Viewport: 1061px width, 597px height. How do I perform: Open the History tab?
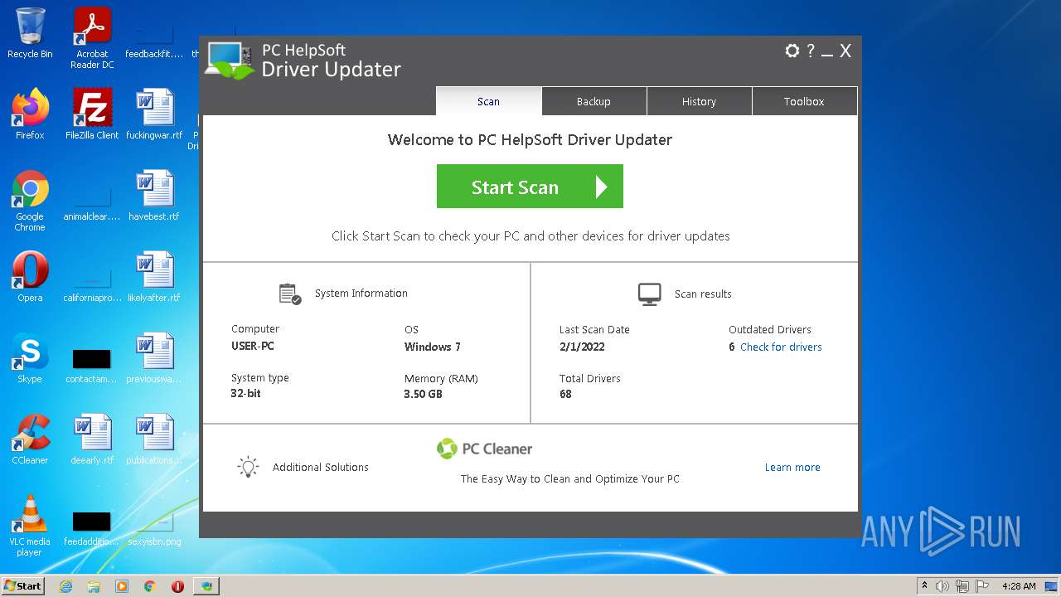click(699, 101)
